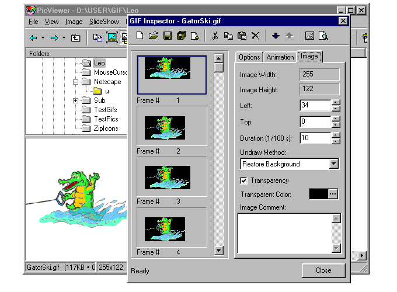397x292 pixels.
Task: Click inside the Top input field
Action: [315, 122]
